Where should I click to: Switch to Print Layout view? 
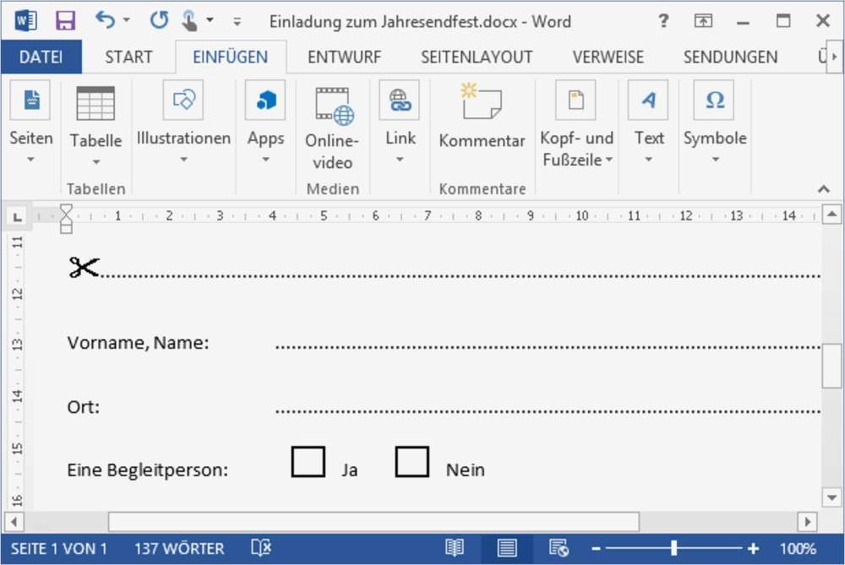coord(506,548)
